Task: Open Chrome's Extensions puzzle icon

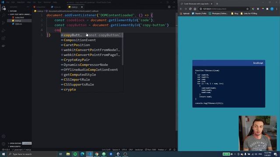Action: 267,9
